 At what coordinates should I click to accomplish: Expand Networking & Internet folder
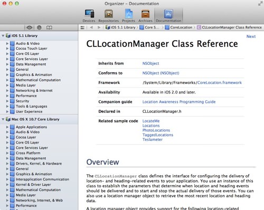click(7, 91)
